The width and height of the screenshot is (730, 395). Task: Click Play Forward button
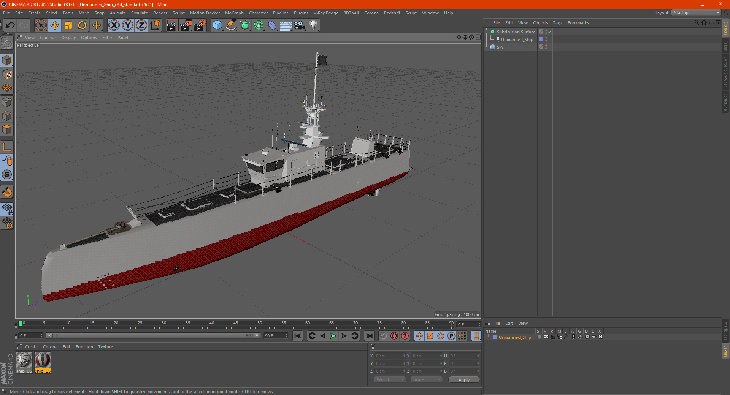click(x=333, y=336)
